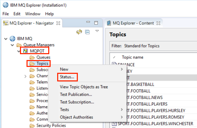The height and width of the screenshot is (128, 197).
Task: Open the File menu
Action: [x=6, y=14]
